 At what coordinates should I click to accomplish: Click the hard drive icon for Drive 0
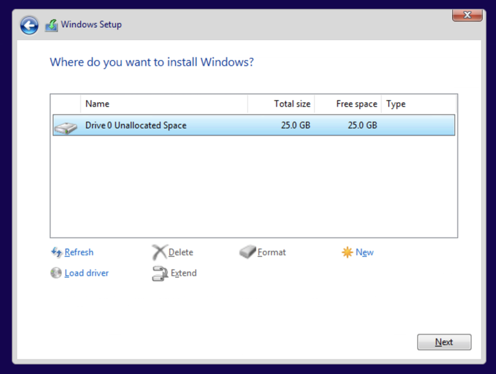66,127
